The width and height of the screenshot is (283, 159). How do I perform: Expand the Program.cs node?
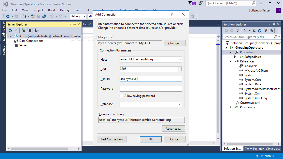231,107
